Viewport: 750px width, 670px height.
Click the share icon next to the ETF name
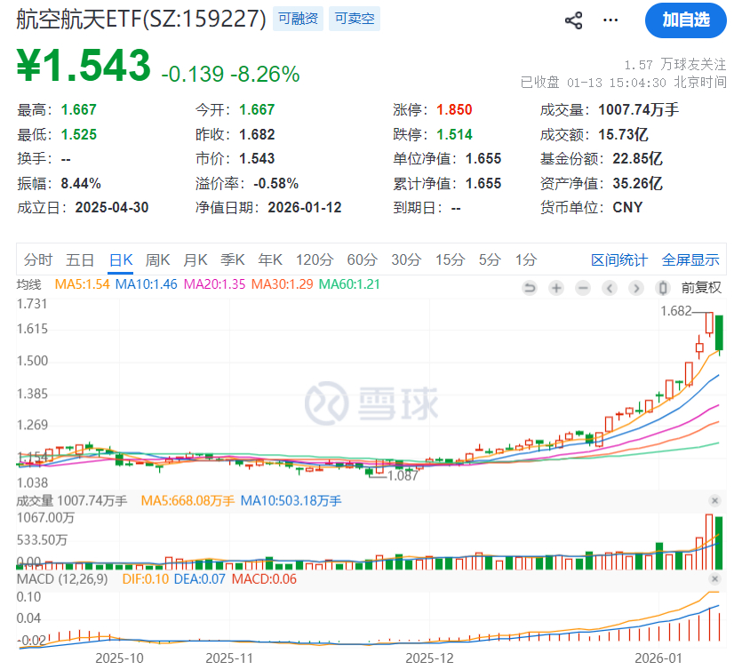tap(573, 20)
